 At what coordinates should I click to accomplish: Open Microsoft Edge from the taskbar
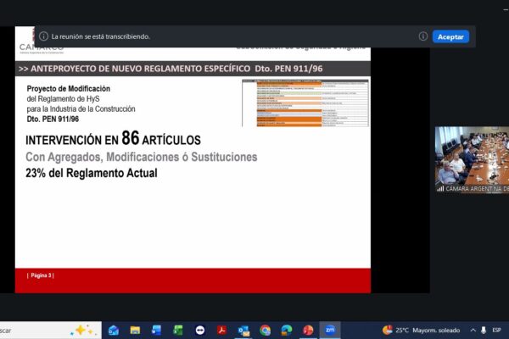point(287,331)
